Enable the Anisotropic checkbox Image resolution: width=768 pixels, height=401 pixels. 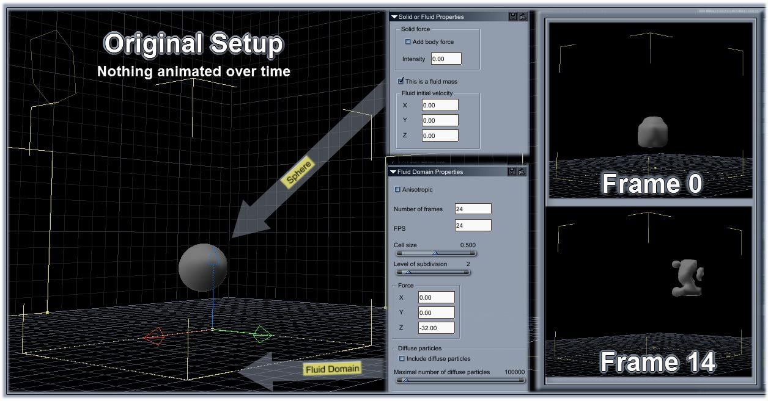pos(398,190)
